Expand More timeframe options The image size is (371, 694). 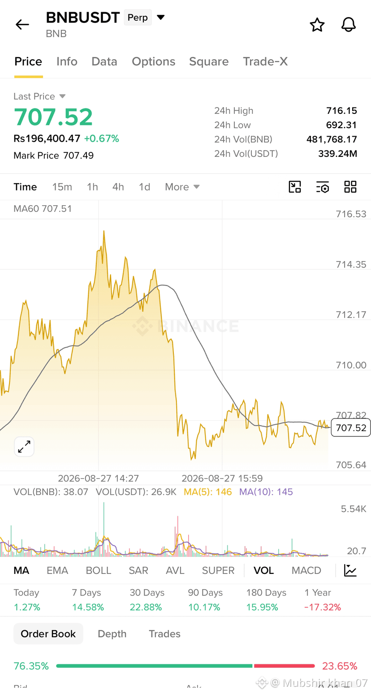pos(182,187)
